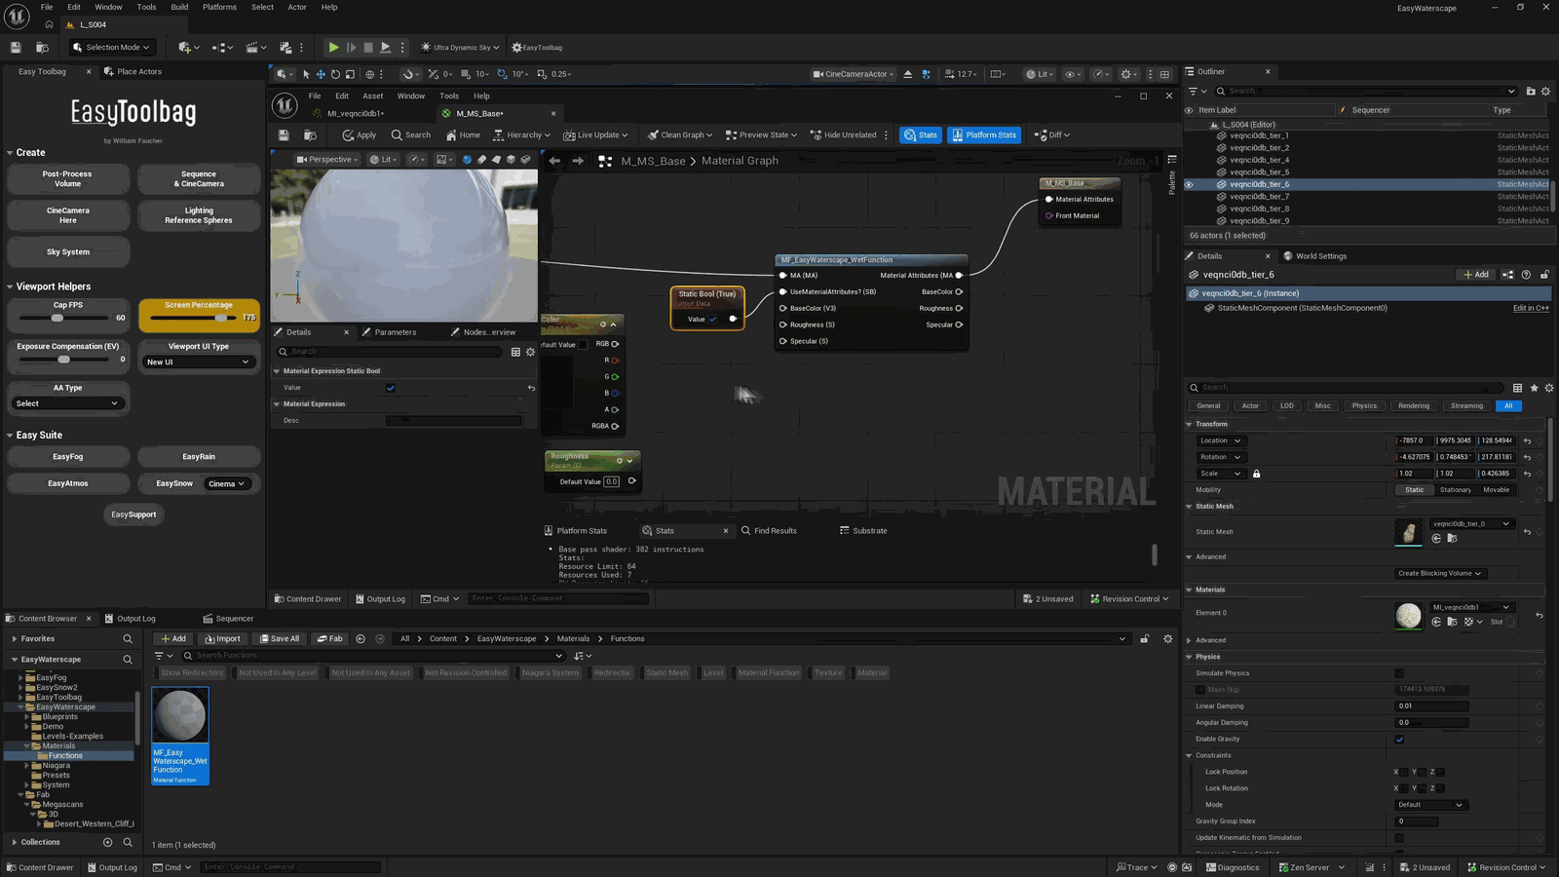1559x877 pixels.
Task: Click Hide Unrelated in material toolbar
Action: point(844,135)
